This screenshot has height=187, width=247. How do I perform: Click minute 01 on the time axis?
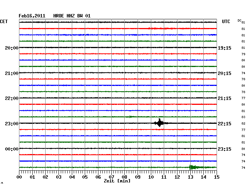[32, 177]
